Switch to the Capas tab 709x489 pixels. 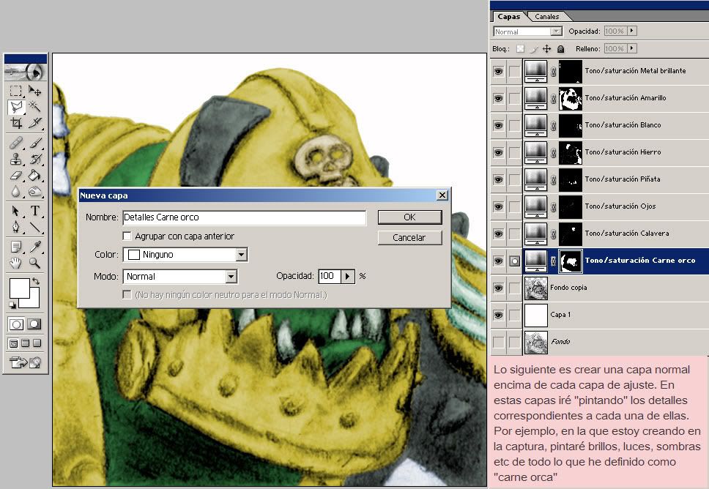coord(509,16)
